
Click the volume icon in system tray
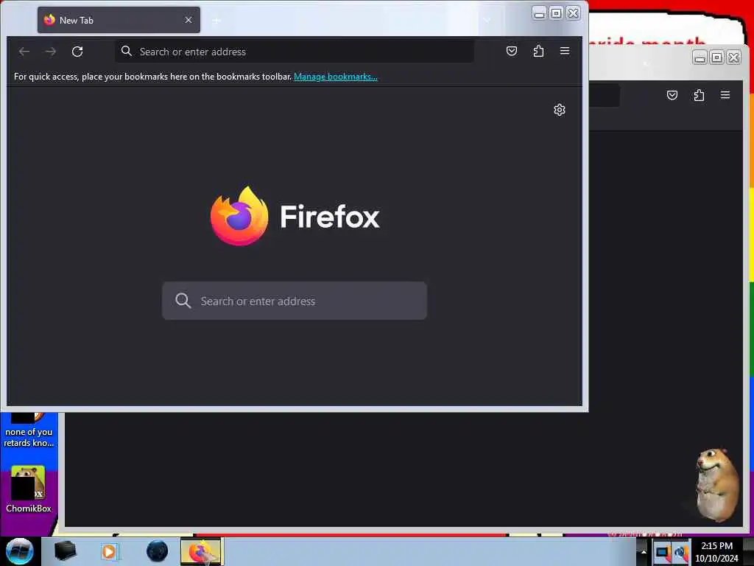681,553
